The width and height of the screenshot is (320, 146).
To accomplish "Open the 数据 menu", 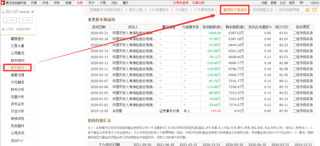I will tap(68, 3).
